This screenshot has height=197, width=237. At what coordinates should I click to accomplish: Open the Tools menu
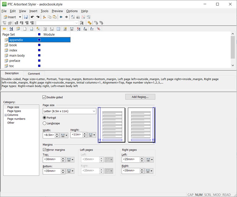pyautogui.click(x=44, y=11)
